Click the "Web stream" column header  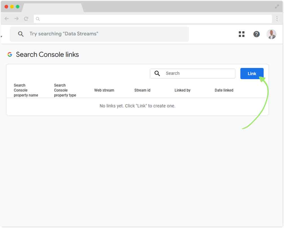tap(104, 90)
